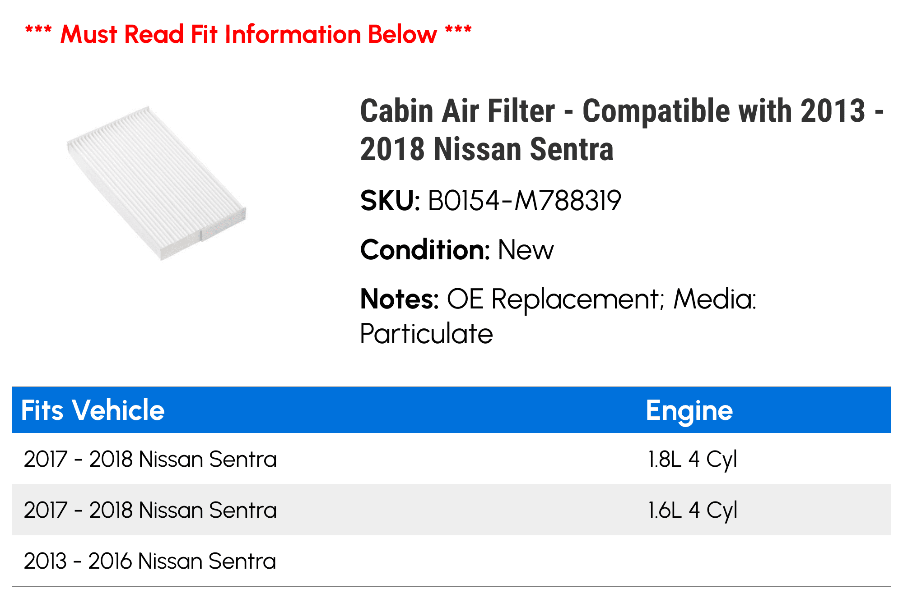Click the 1.8L 4 Cyl engine cell
Screen dimensions: 903x598
point(693,460)
